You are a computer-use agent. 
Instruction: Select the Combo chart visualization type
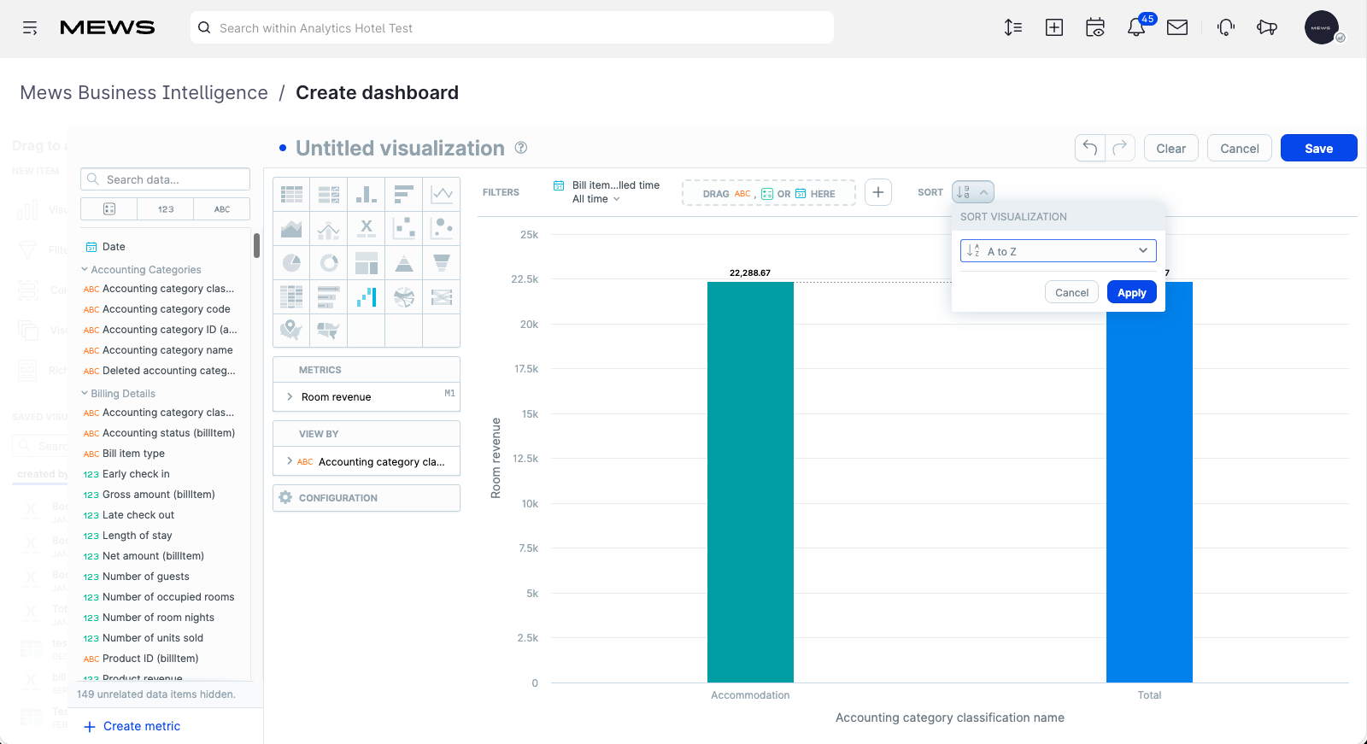329,228
